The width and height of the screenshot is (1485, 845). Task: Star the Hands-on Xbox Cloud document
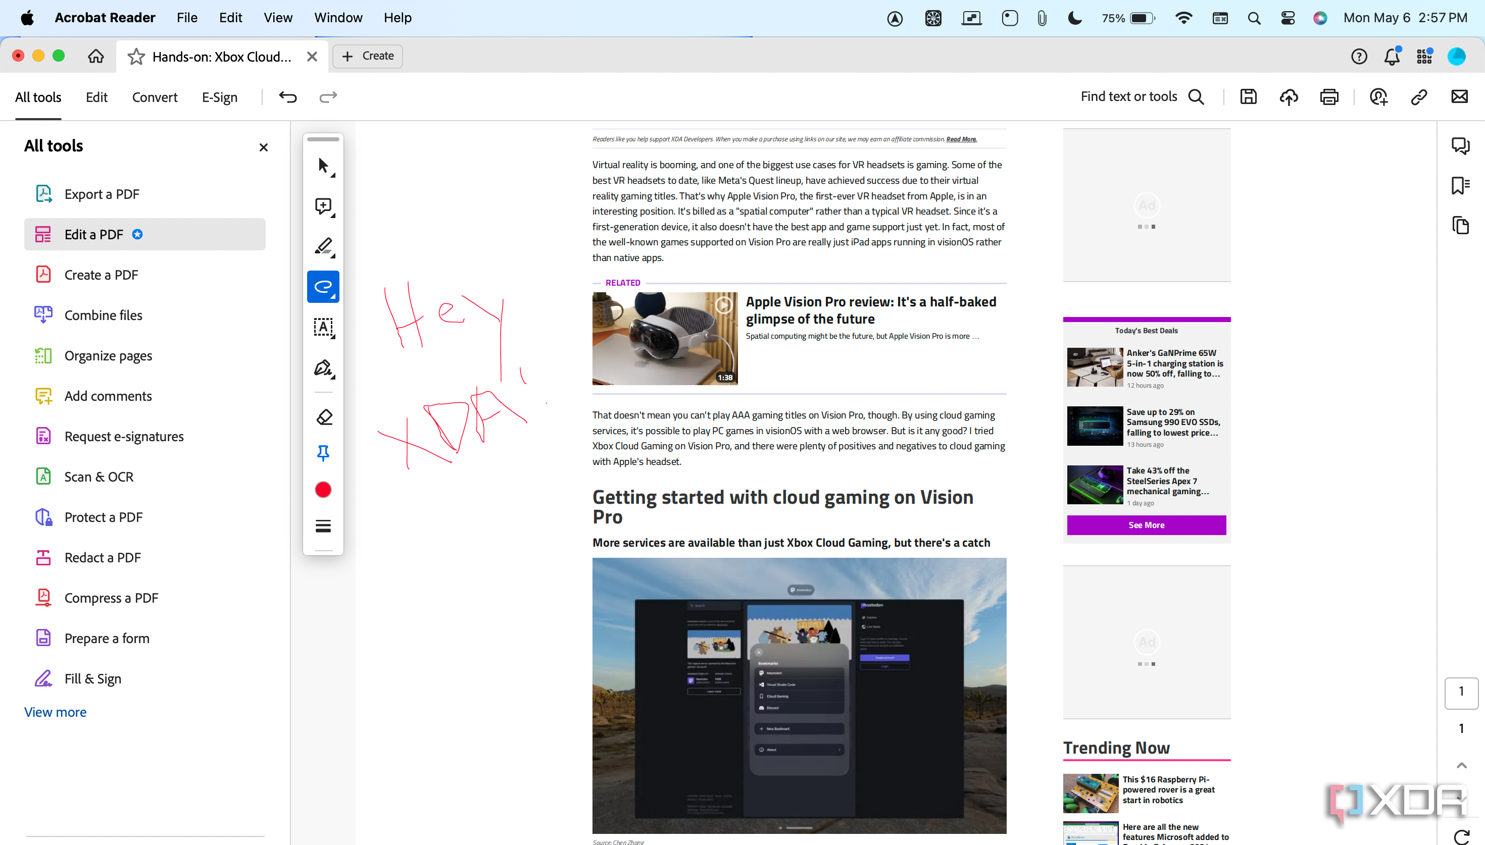coord(136,57)
